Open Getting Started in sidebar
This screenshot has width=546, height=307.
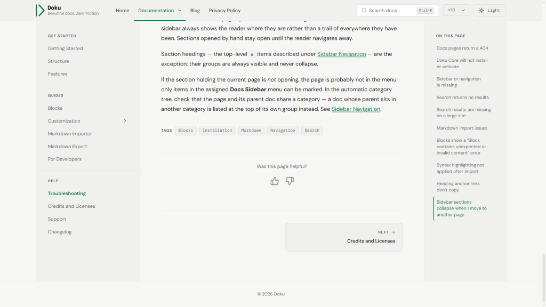[x=66, y=49]
